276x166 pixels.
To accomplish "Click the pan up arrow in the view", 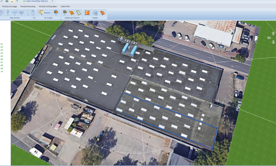I will pos(273,33).
